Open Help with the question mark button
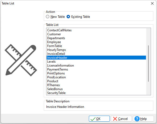Image resolution: width=157 pixels, height=124 pixels. [143, 119]
